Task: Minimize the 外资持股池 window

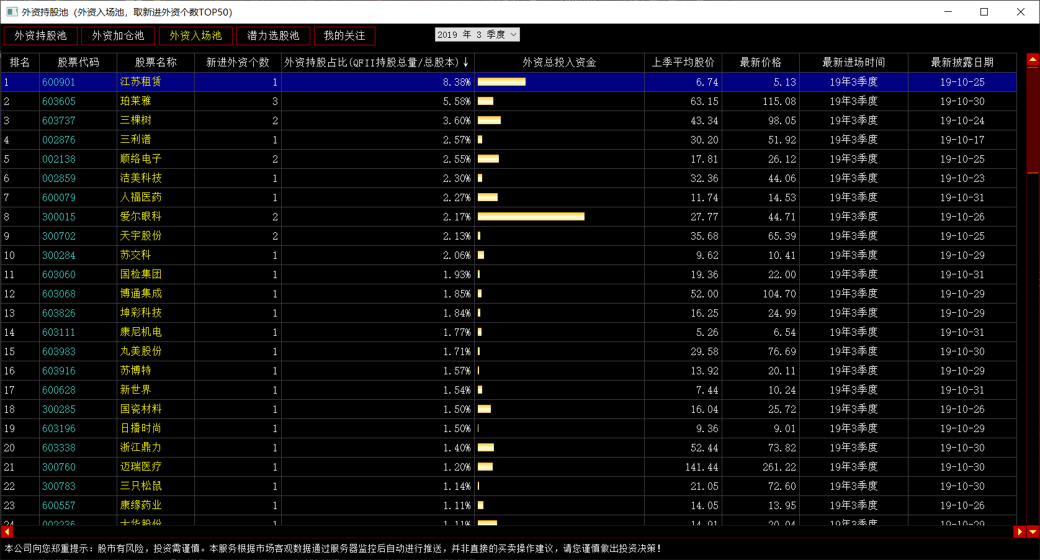Action: click(948, 12)
